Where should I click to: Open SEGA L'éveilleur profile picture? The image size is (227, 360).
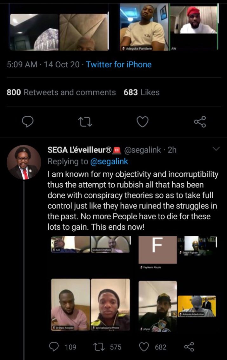pos(24,162)
